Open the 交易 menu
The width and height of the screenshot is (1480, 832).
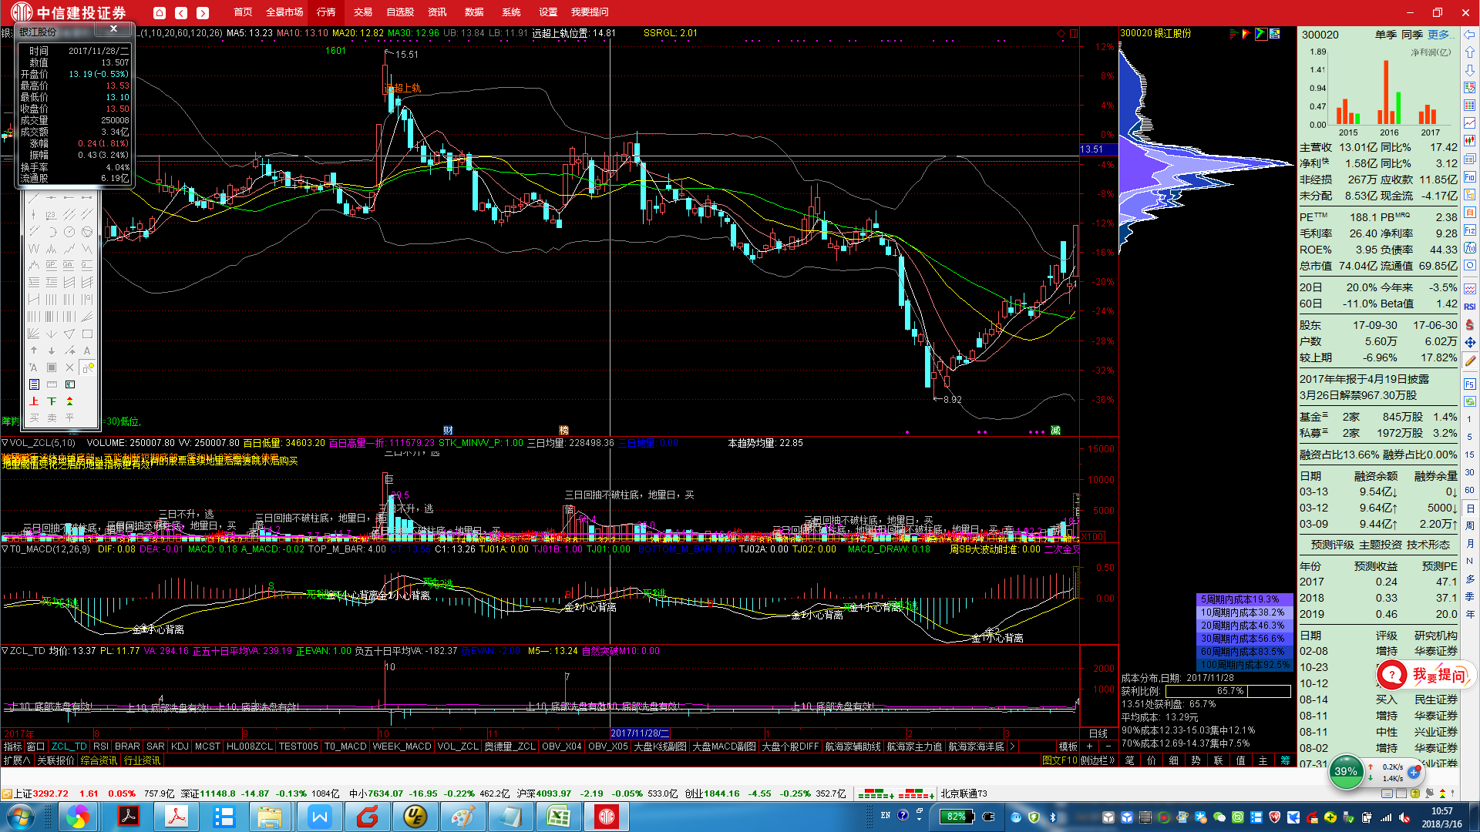coord(363,12)
